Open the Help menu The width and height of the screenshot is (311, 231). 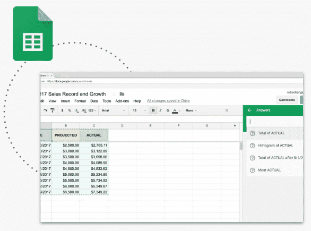(137, 101)
